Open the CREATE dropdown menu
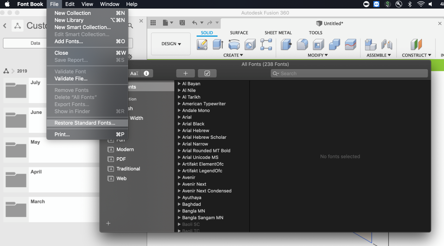Viewport: 444px width, 246px height. pyautogui.click(x=233, y=55)
